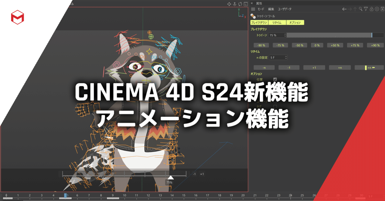Select the dolly zoom icon above the viewport

235,4
